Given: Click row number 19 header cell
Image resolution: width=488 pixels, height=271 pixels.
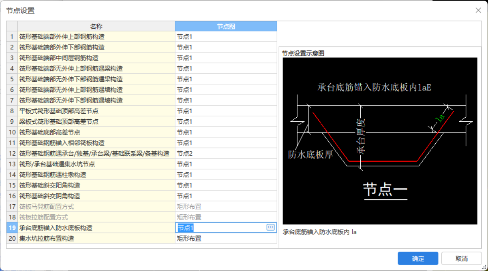Looking at the screenshot, I should tap(12, 228).
